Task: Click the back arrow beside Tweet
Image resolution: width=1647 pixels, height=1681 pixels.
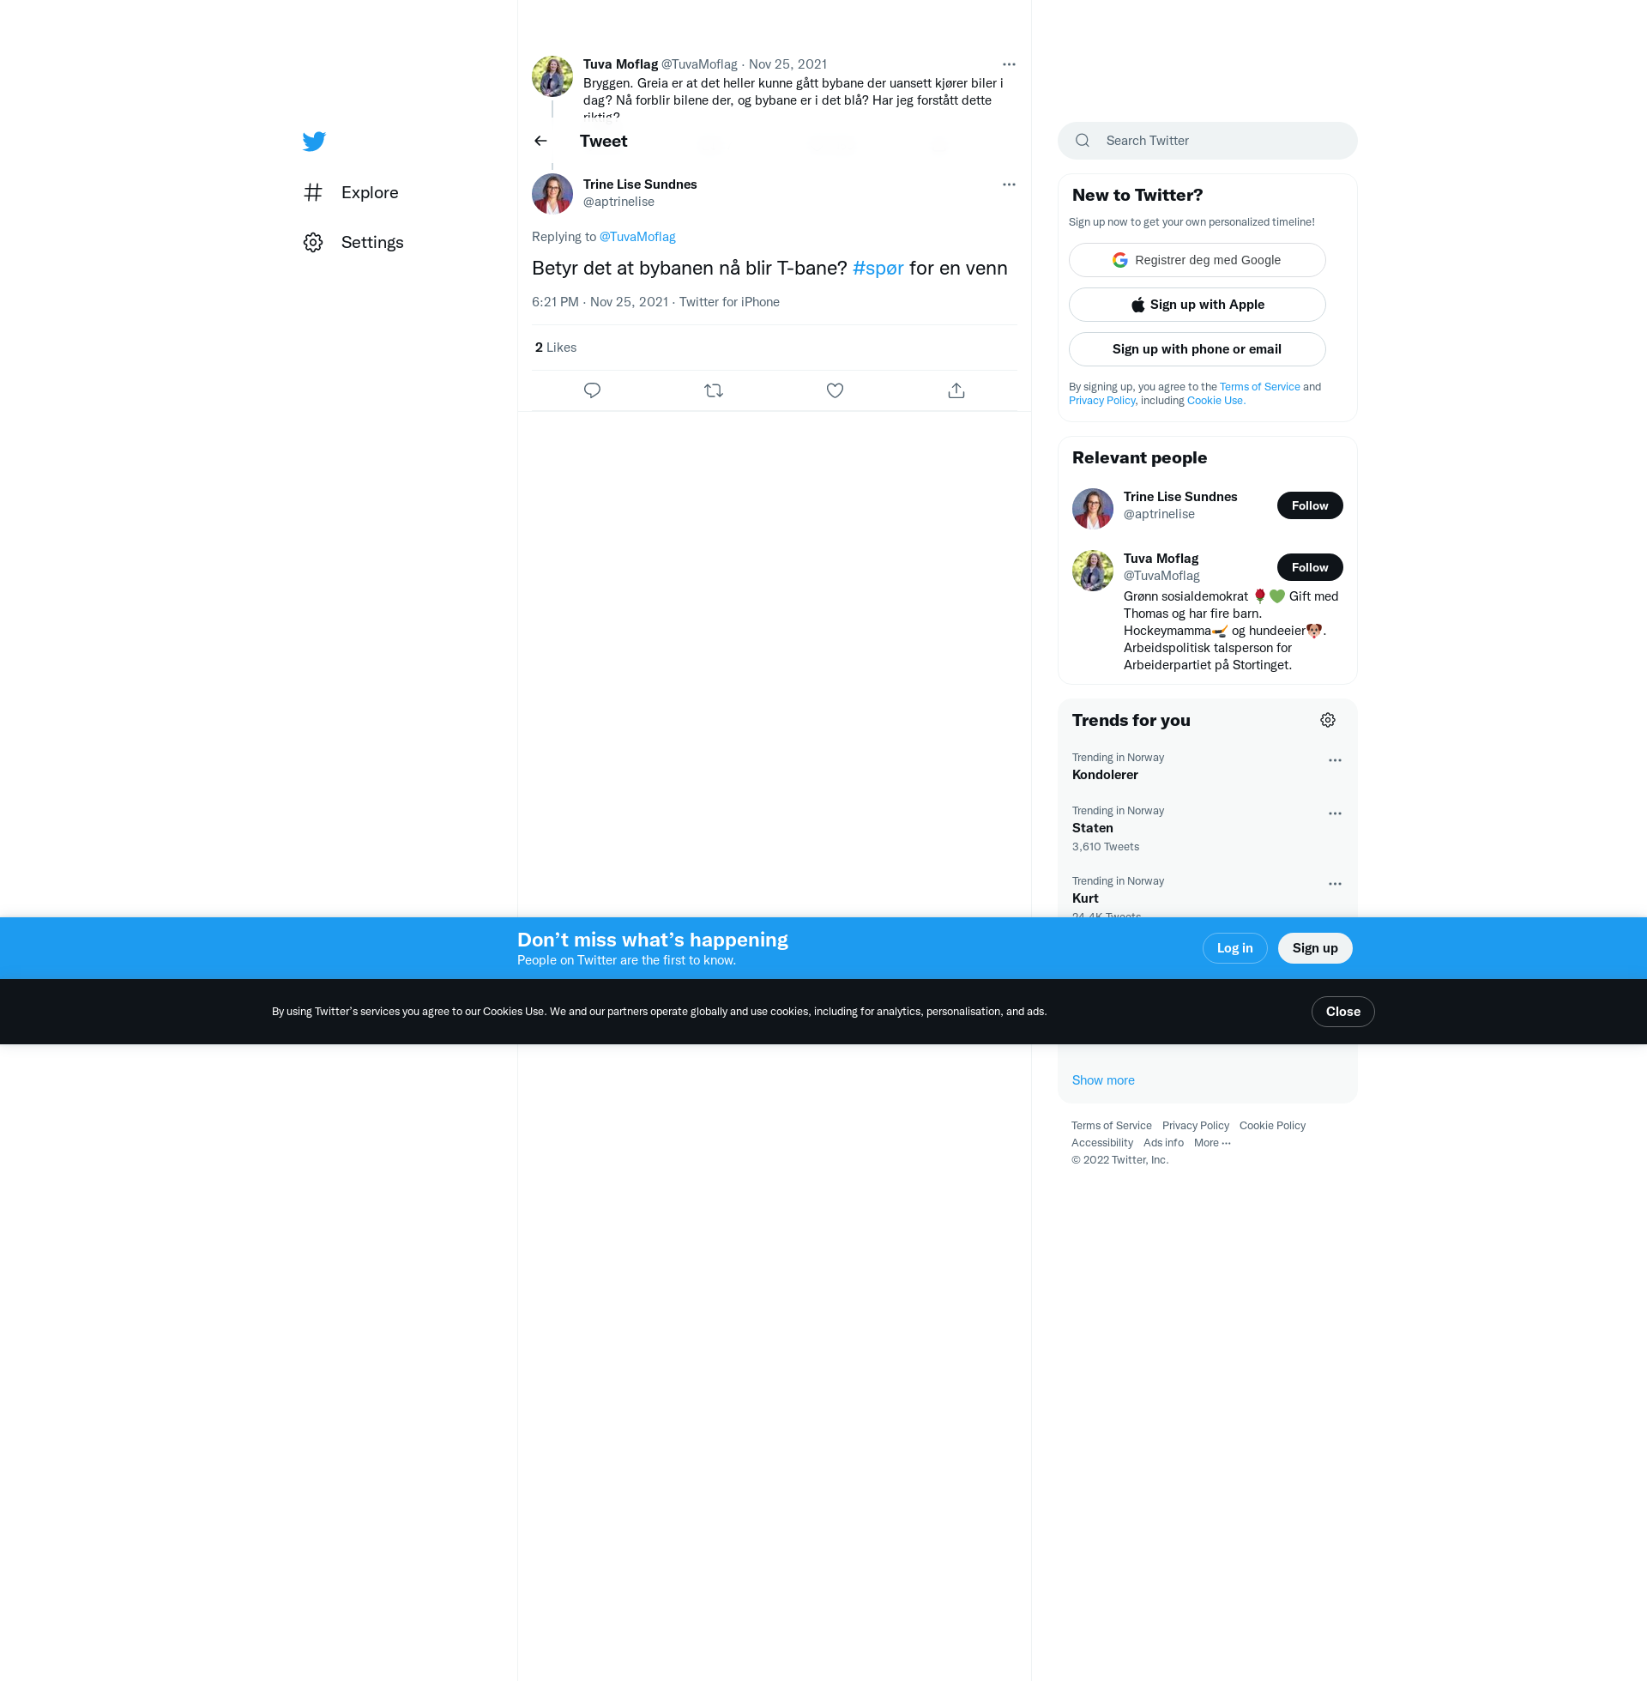Action: tap(540, 141)
